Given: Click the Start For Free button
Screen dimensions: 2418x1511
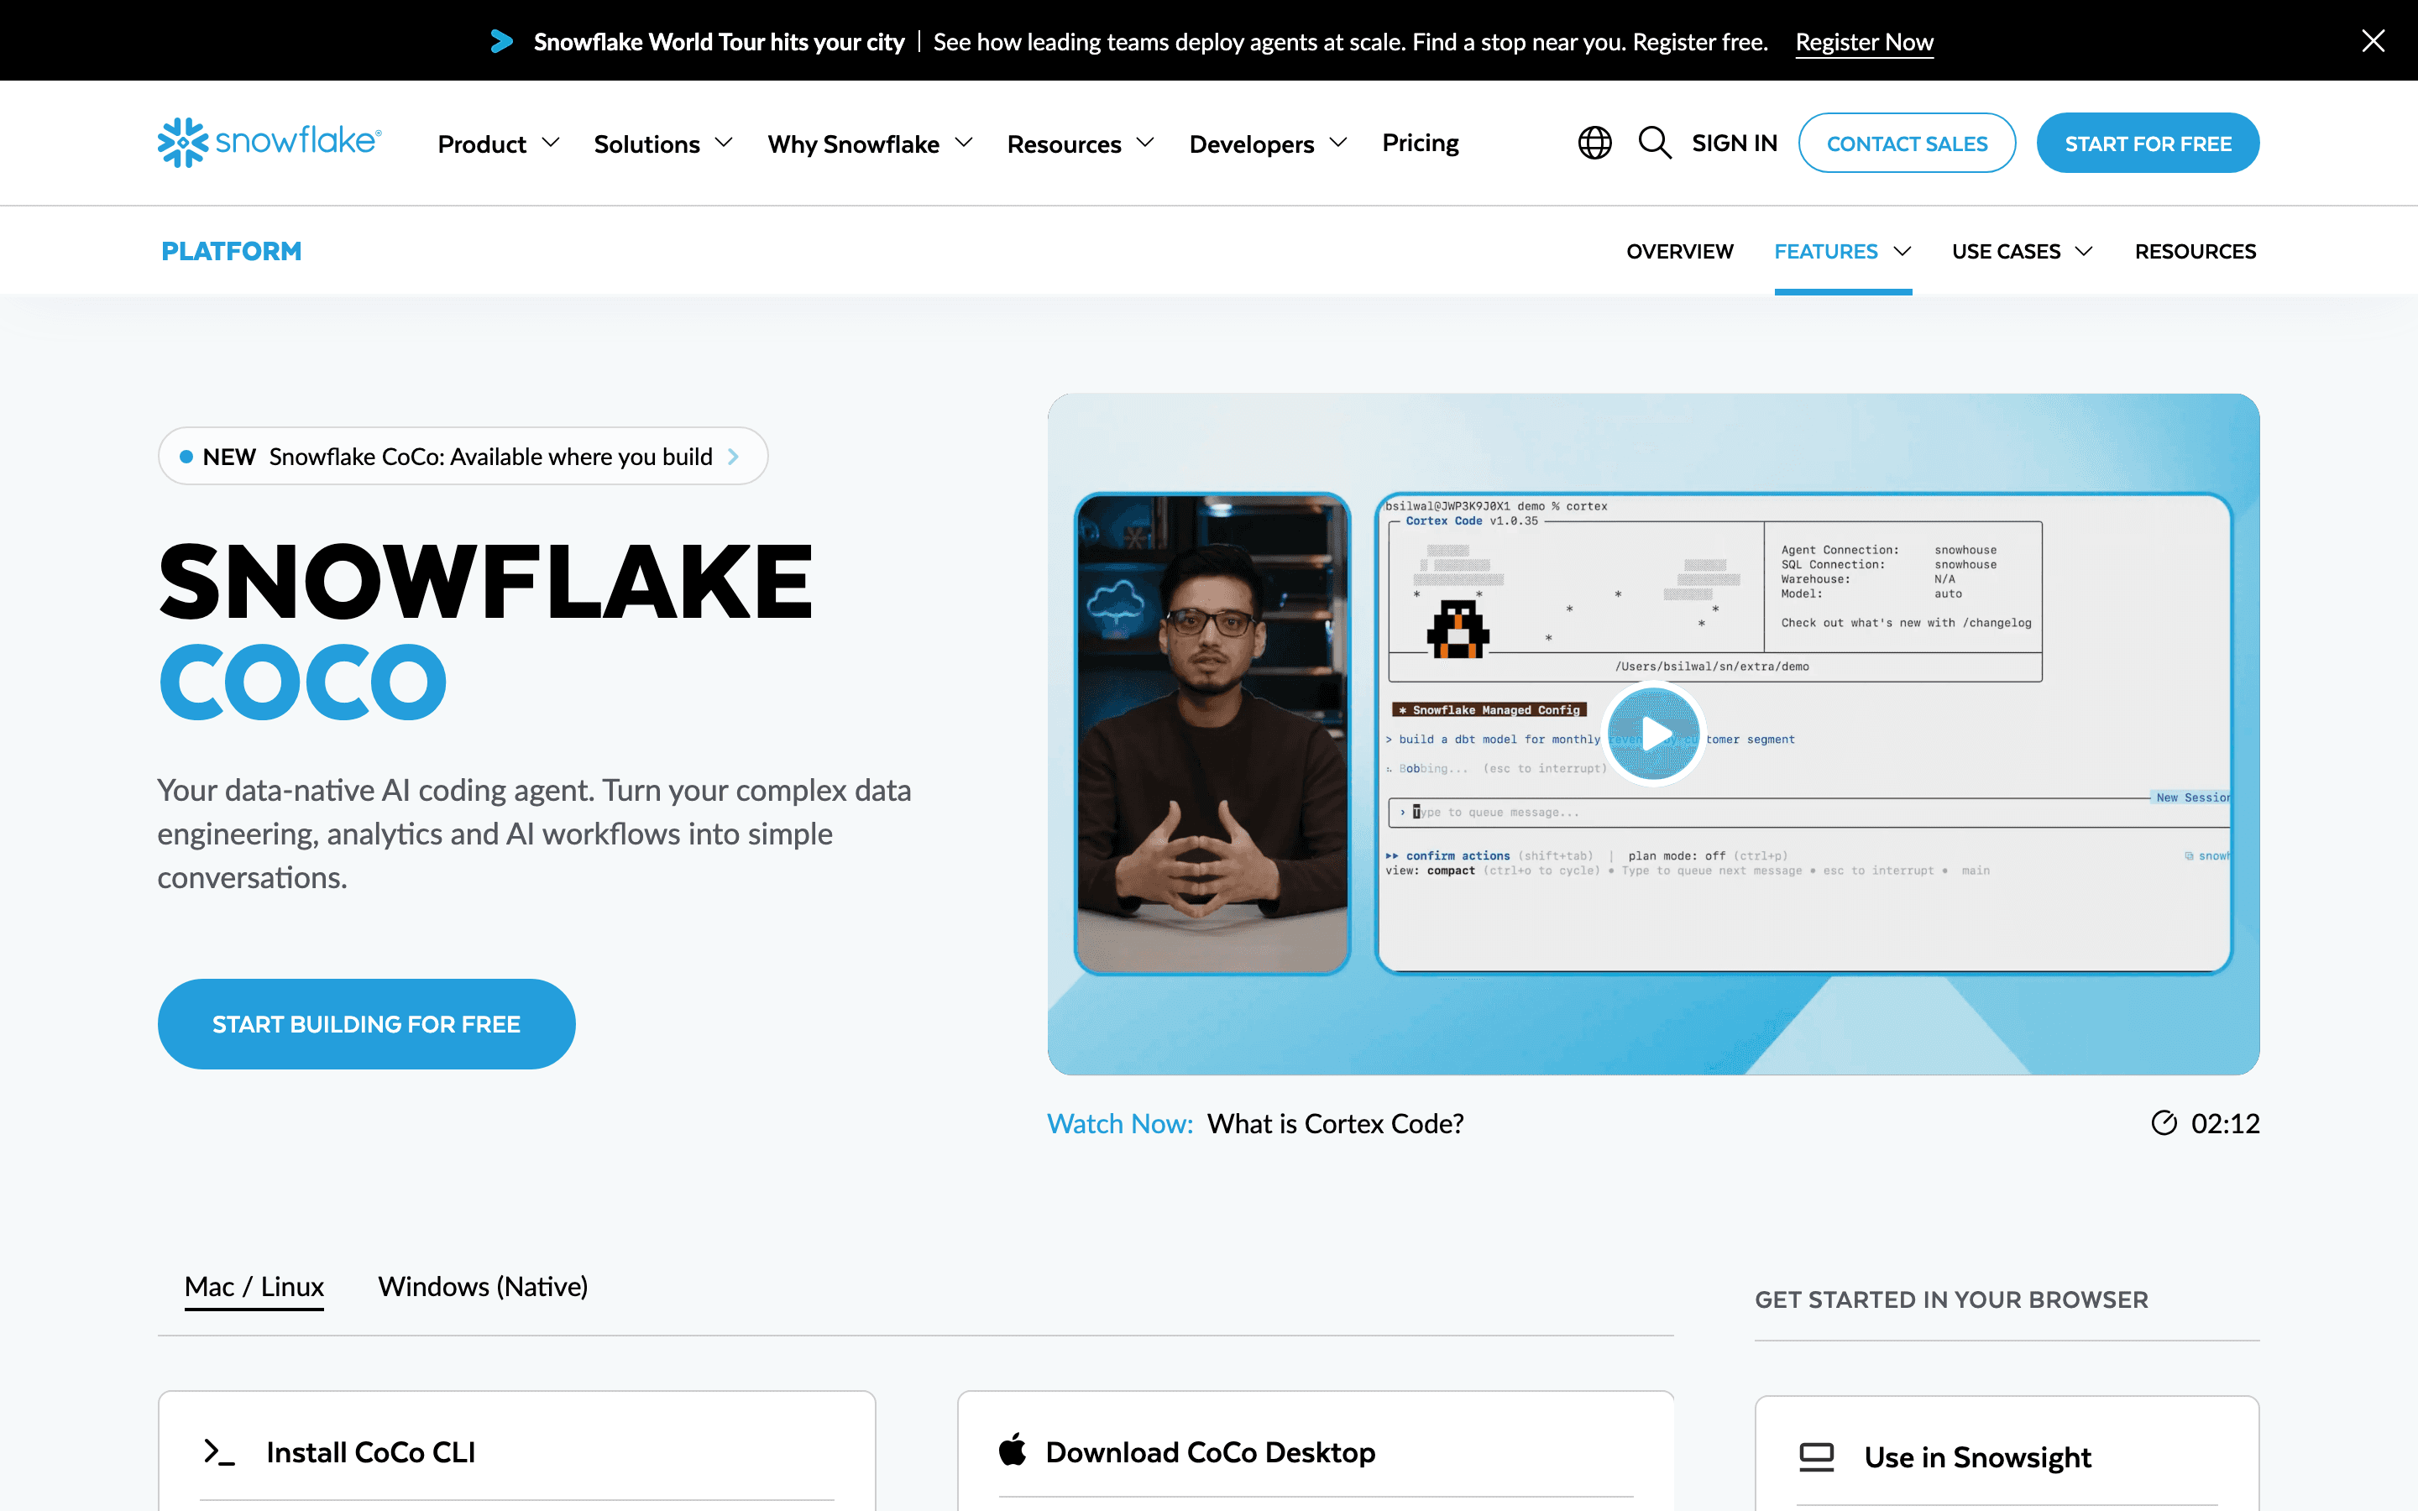Looking at the screenshot, I should 2147,143.
